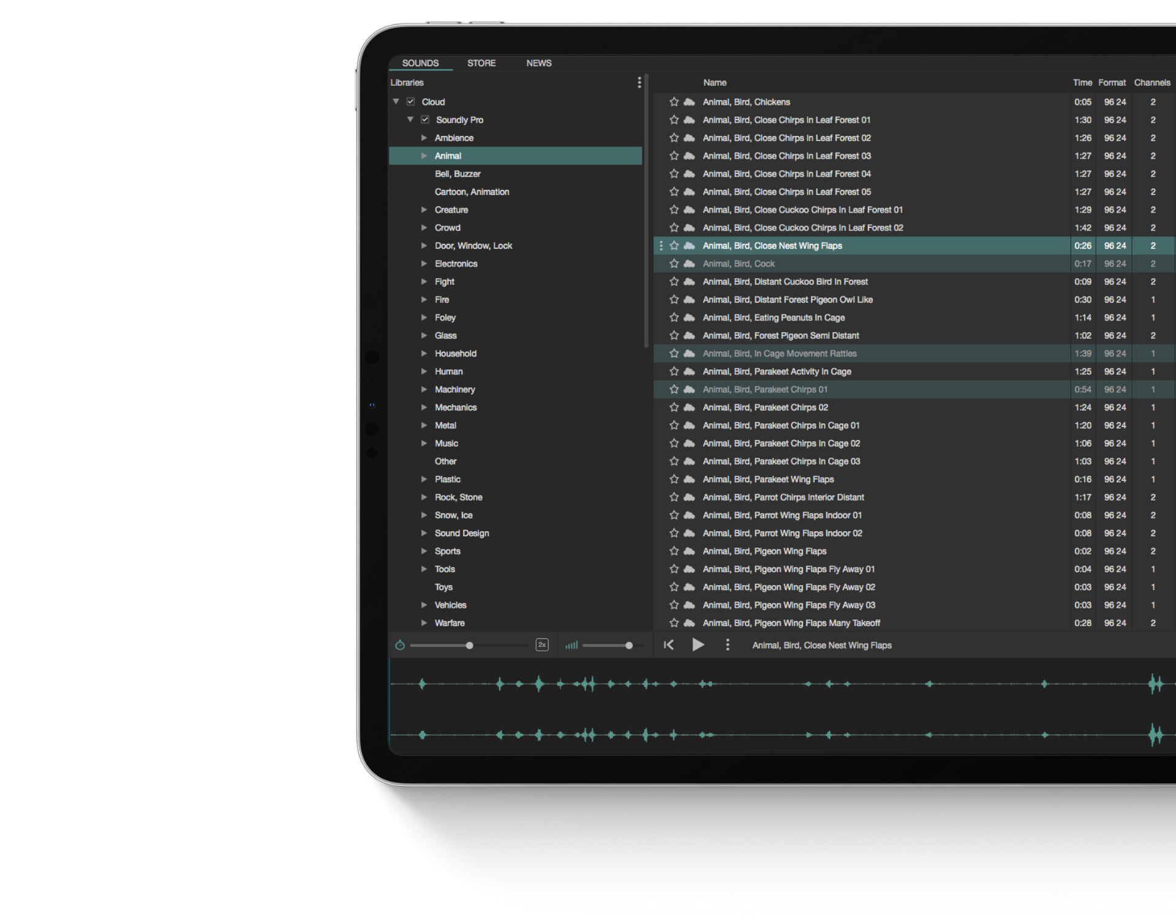
Task: Open row menu for Close Nest Wing Flaps
Action: pos(661,246)
